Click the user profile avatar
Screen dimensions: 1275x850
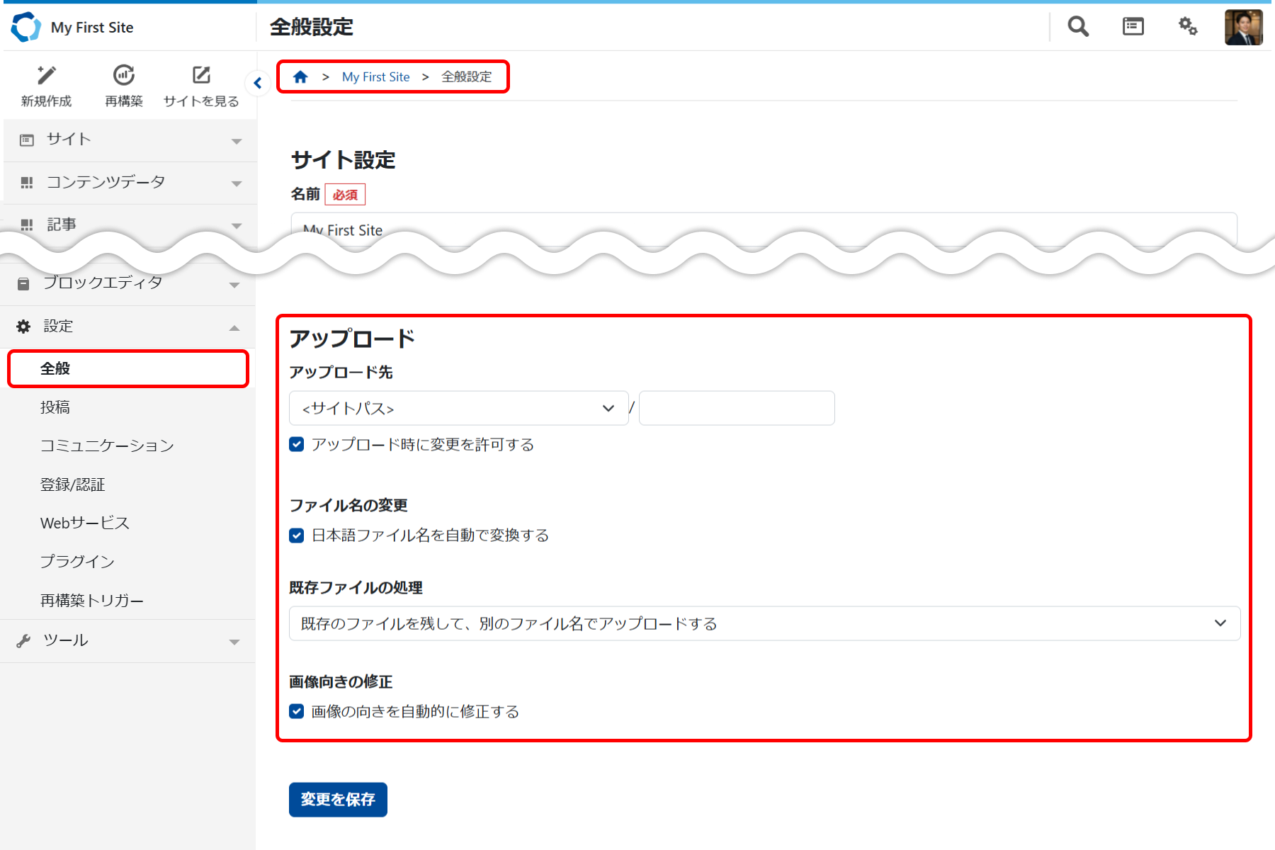click(1243, 28)
